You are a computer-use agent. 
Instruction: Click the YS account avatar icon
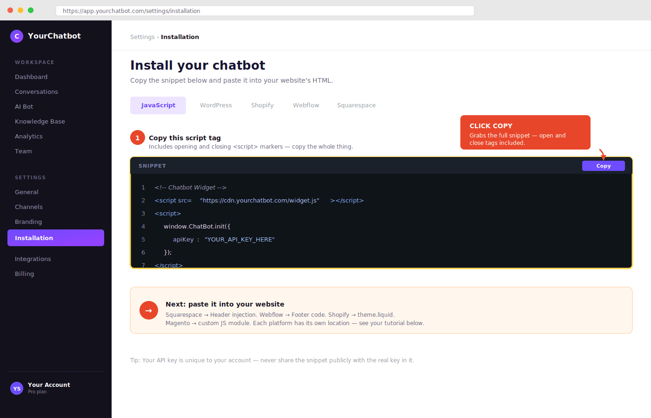pyautogui.click(x=16, y=388)
